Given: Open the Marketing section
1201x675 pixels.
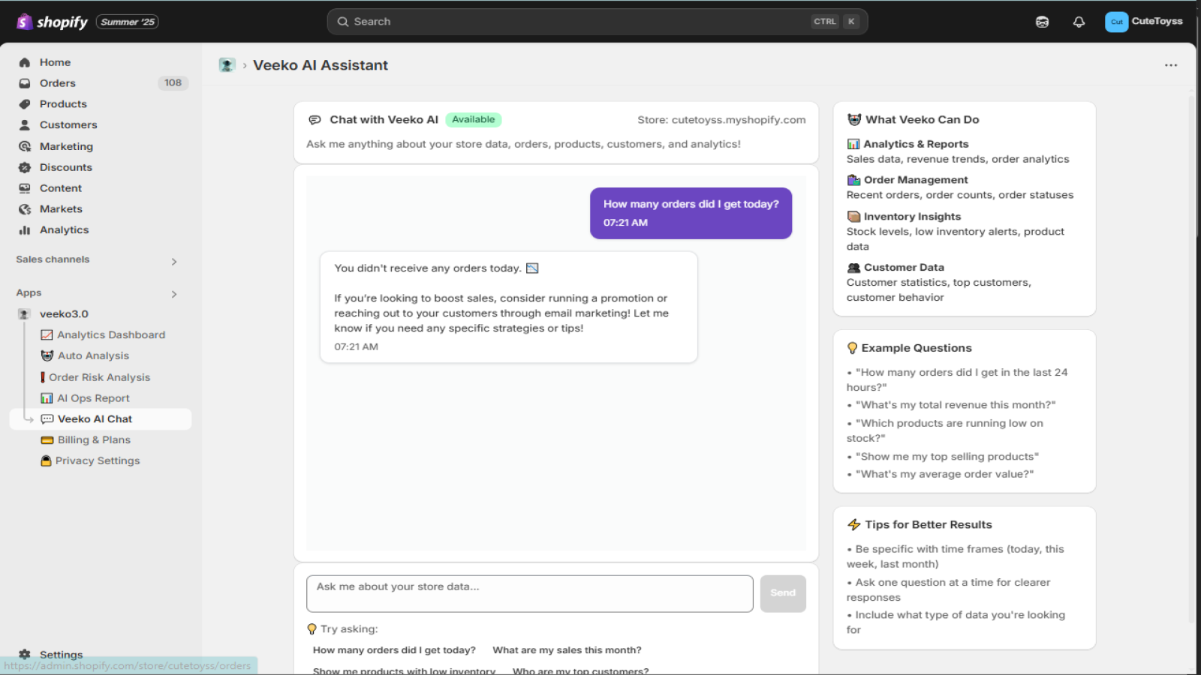Looking at the screenshot, I should point(65,146).
